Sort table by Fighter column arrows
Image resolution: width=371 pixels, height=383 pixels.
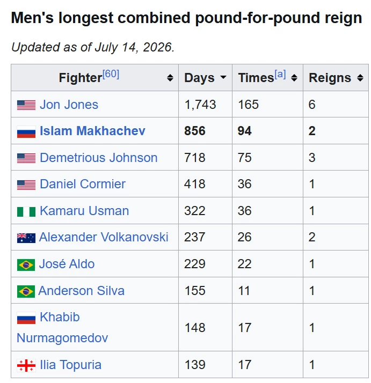click(x=170, y=78)
